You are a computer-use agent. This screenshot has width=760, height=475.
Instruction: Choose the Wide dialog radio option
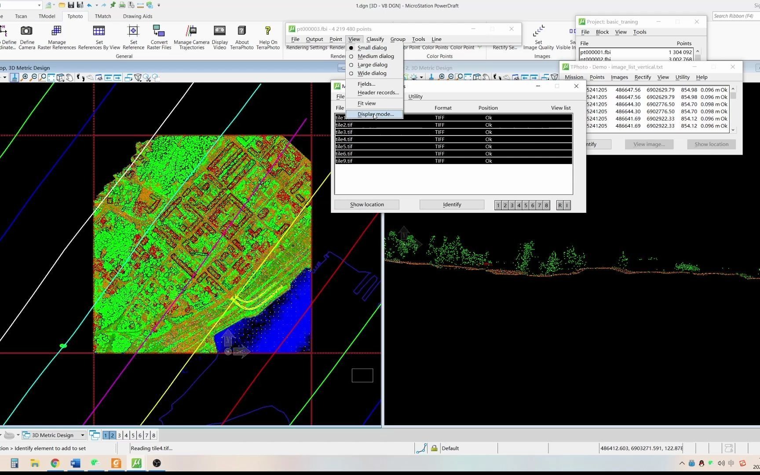(x=372, y=73)
